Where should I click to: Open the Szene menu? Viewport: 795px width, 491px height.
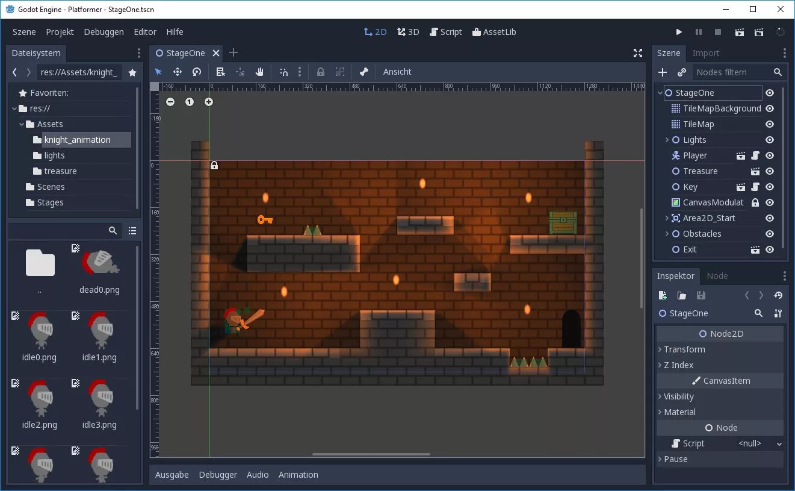(24, 32)
